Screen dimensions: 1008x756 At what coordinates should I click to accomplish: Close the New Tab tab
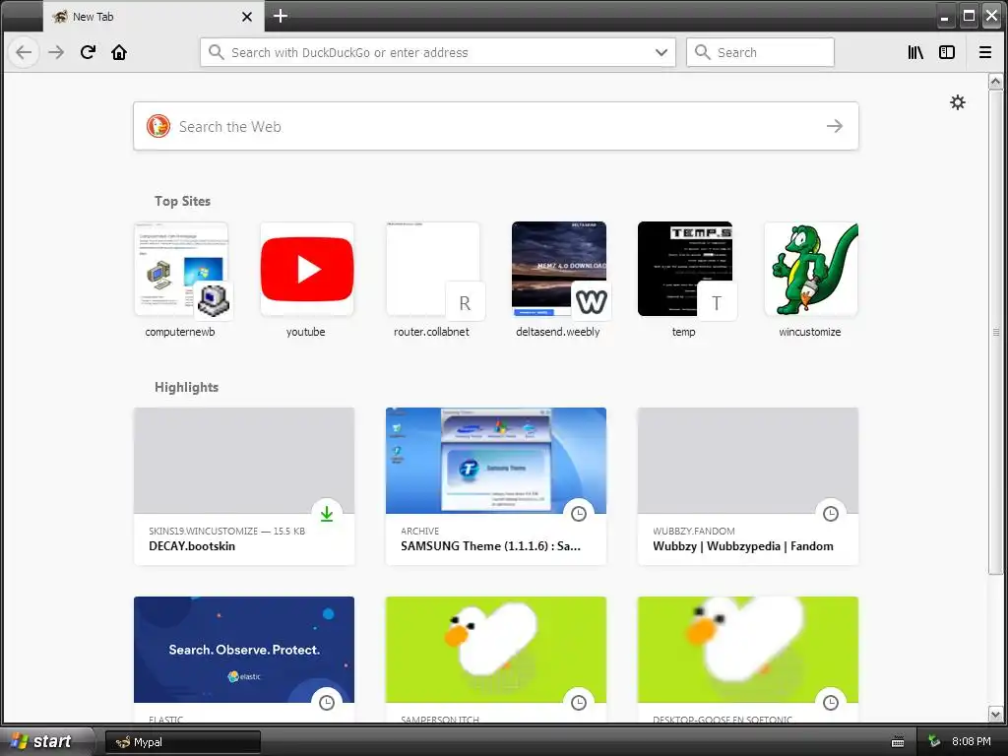point(247,17)
